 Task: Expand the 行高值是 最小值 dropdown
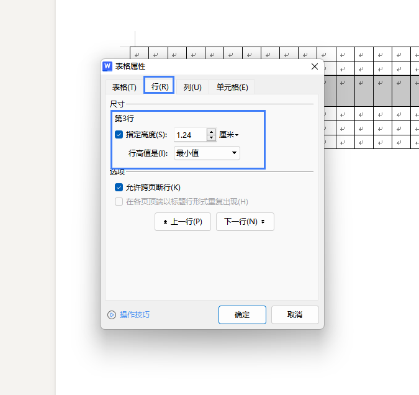coord(207,153)
